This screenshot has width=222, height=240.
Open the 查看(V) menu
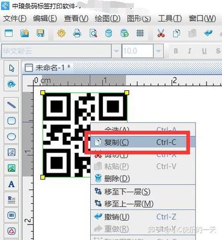point(76,19)
